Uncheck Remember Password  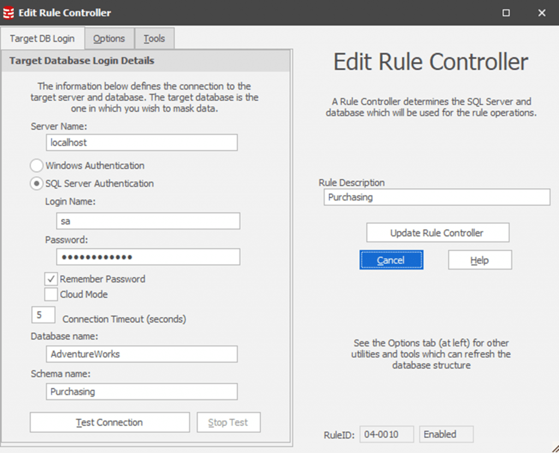click(50, 279)
